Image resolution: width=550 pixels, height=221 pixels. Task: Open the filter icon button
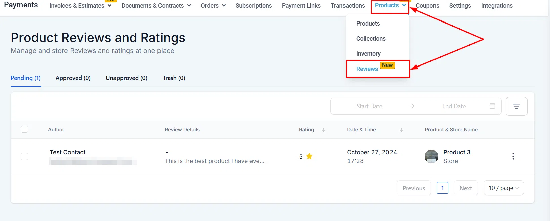click(x=516, y=106)
